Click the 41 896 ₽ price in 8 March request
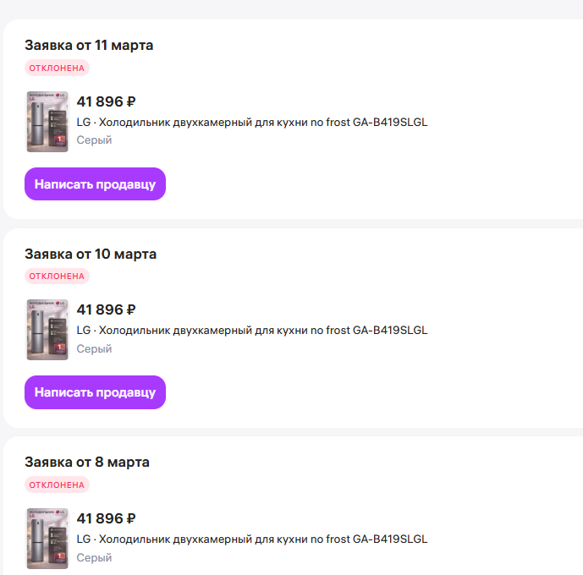 pos(106,518)
